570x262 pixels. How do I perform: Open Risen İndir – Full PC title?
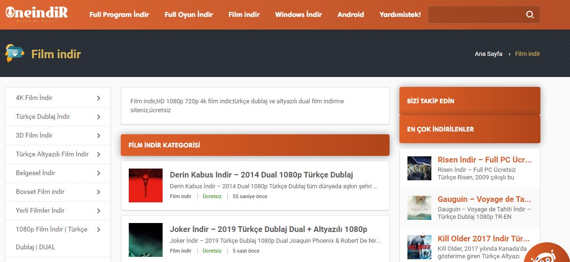click(x=484, y=160)
